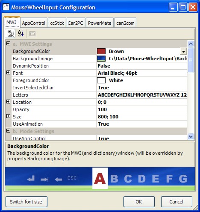Open the BackgroundColor dropdown arrow
Screen dimensions: 200x212
[183, 51]
